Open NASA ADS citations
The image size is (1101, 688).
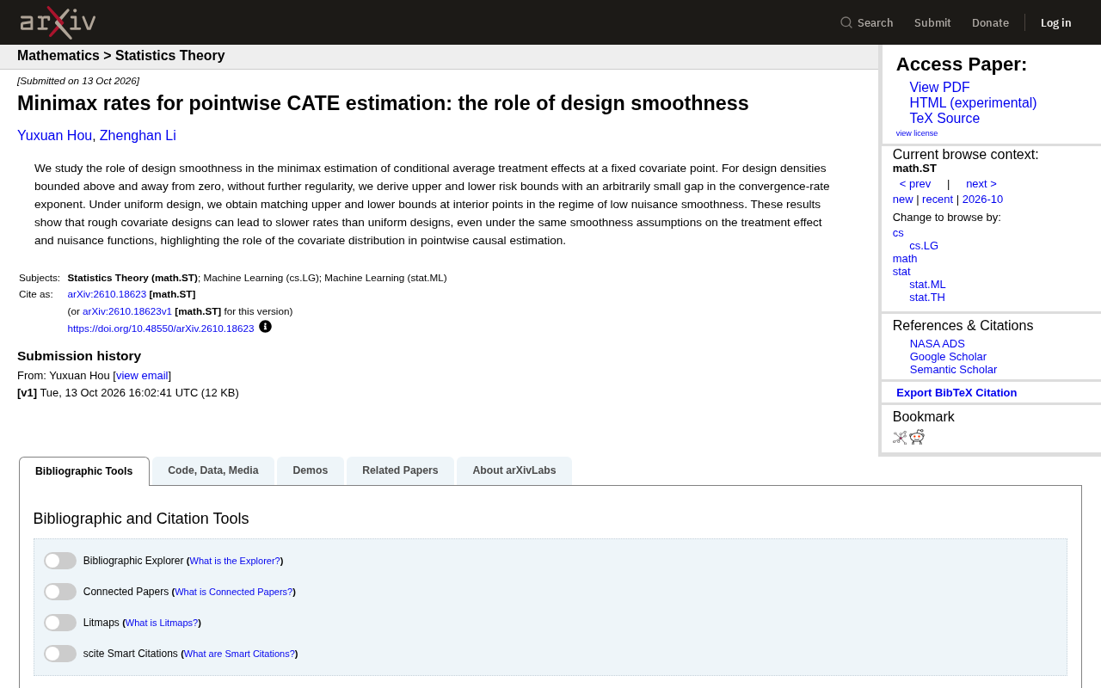[x=937, y=344]
